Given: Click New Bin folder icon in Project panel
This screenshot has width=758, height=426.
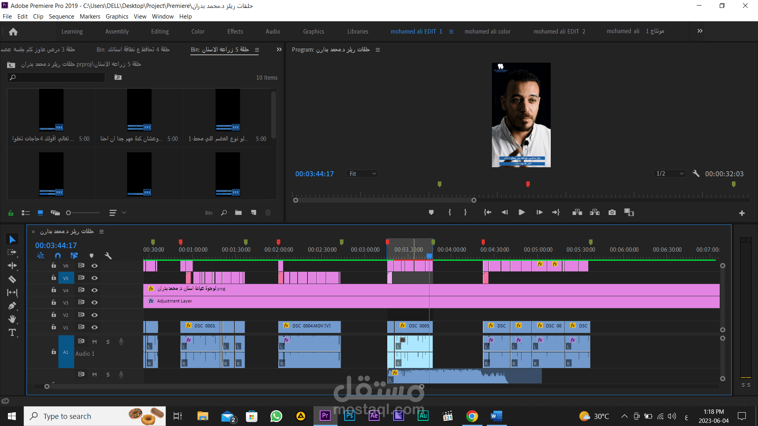Looking at the screenshot, I should pos(238,213).
